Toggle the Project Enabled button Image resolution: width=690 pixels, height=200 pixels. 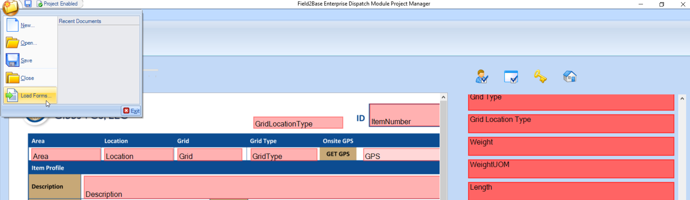pos(57,4)
